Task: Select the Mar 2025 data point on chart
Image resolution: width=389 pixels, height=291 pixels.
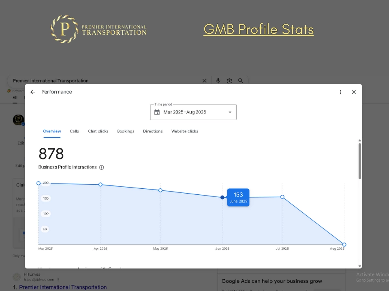Action: point(38,183)
